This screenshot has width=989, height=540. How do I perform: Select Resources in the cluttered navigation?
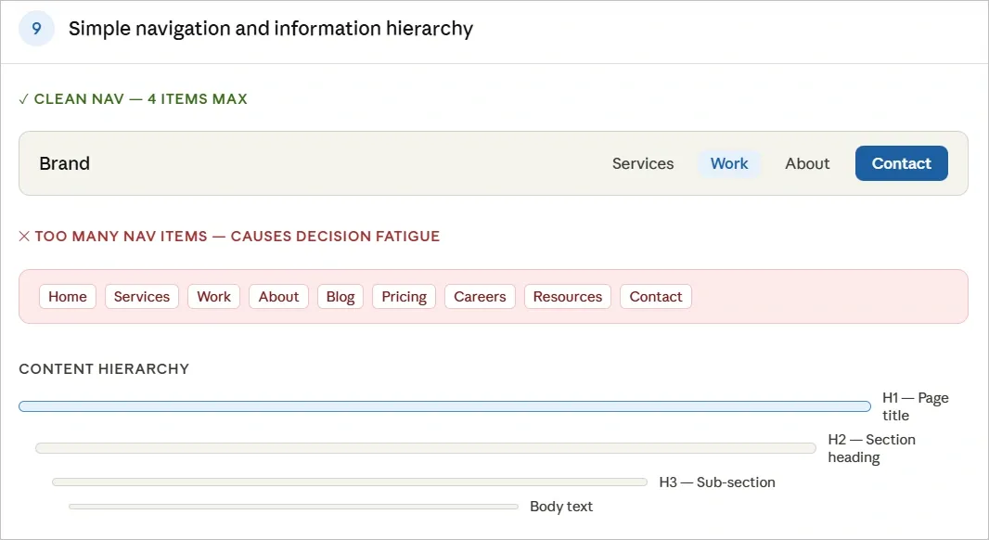click(567, 296)
